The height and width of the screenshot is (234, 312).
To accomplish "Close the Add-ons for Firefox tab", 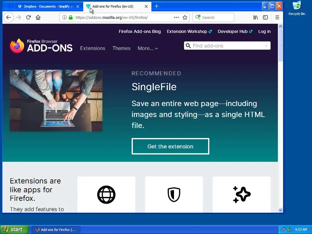I will 146,6.
